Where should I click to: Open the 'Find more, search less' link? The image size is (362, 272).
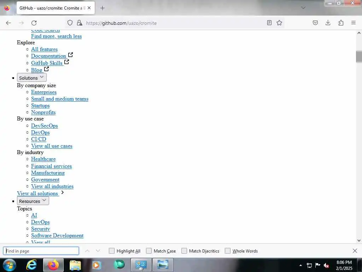[56, 36]
